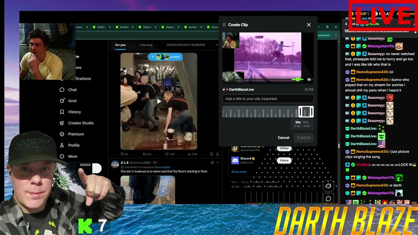Share the bar video post

pos(217,154)
